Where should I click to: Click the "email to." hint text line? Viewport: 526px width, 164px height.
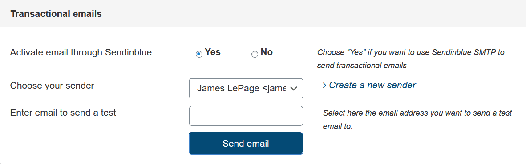[337, 127]
